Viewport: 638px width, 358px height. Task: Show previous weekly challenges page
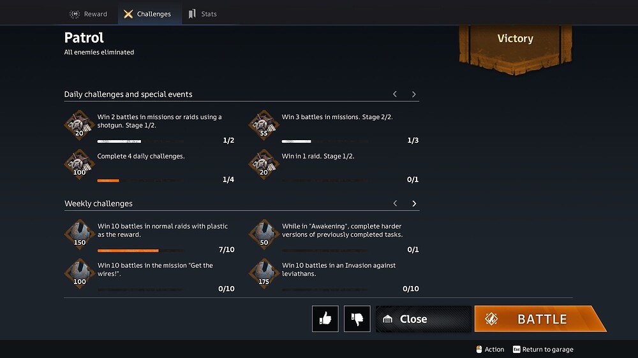395,203
